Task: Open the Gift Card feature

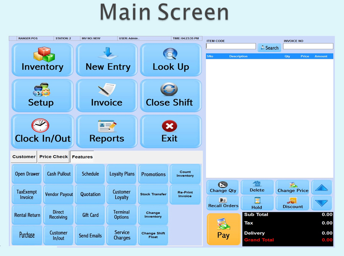Action: (x=90, y=215)
